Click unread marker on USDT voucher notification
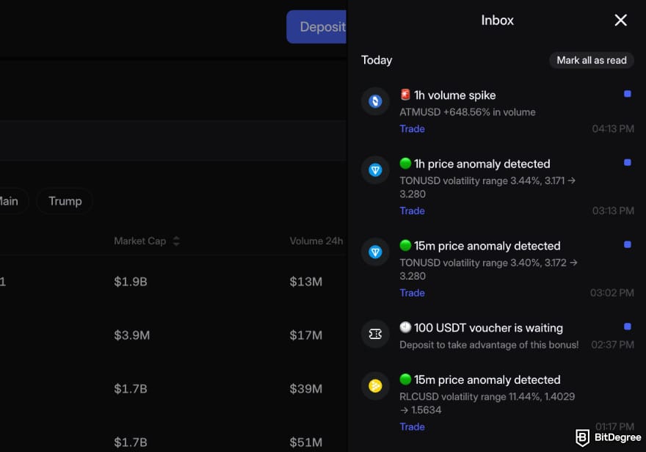Screen dimensions: 646x452 click(x=627, y=327)
